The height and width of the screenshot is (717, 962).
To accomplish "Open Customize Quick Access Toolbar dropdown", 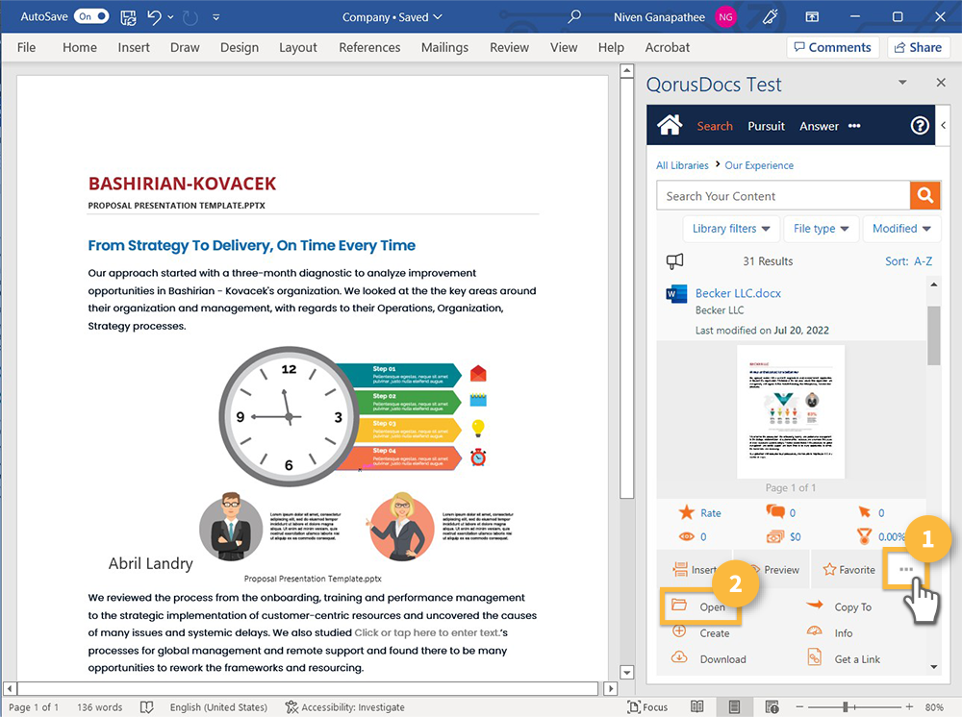I will (215, 17).
